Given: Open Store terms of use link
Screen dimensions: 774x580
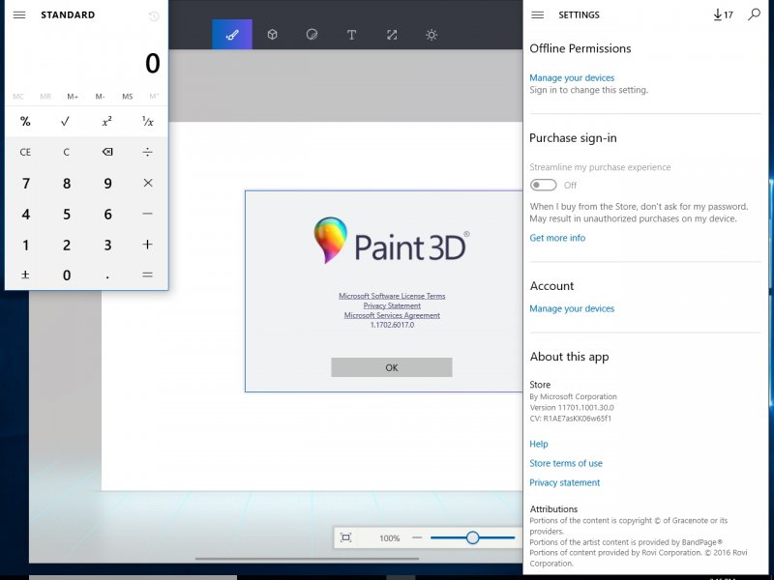Looking at the screenshot, I should click(x=566, y=463).
